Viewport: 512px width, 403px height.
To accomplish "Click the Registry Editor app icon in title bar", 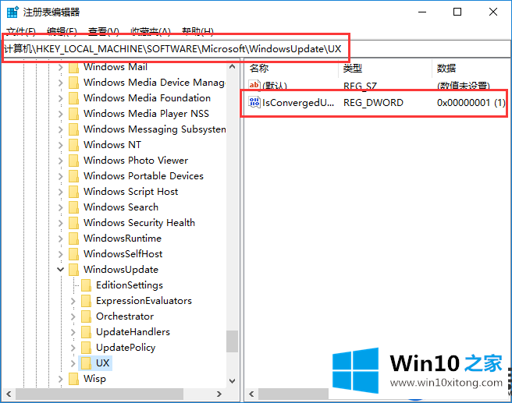I will 12,12.
